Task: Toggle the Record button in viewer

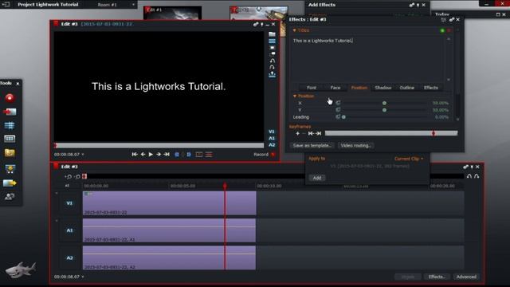Action: [273, 155]
